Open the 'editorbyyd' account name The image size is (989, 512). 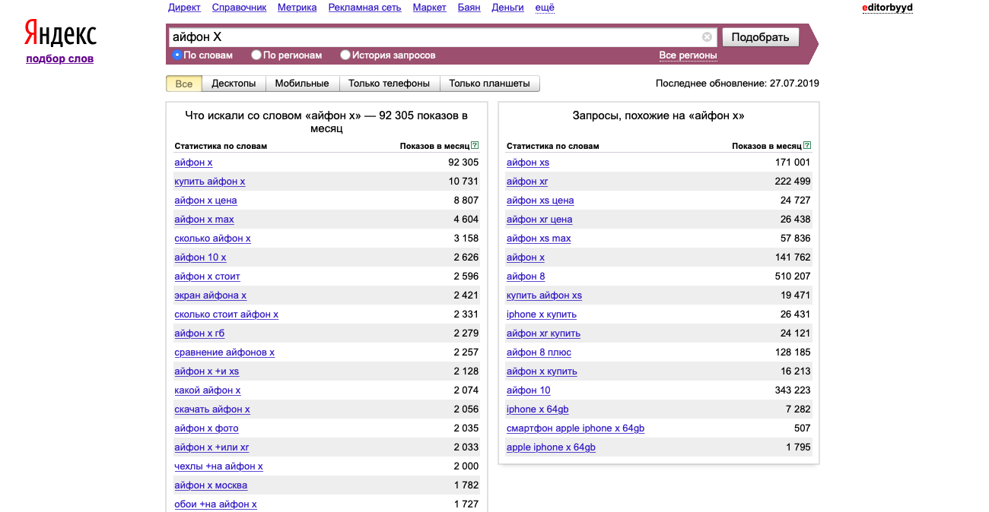coord(887,8)
